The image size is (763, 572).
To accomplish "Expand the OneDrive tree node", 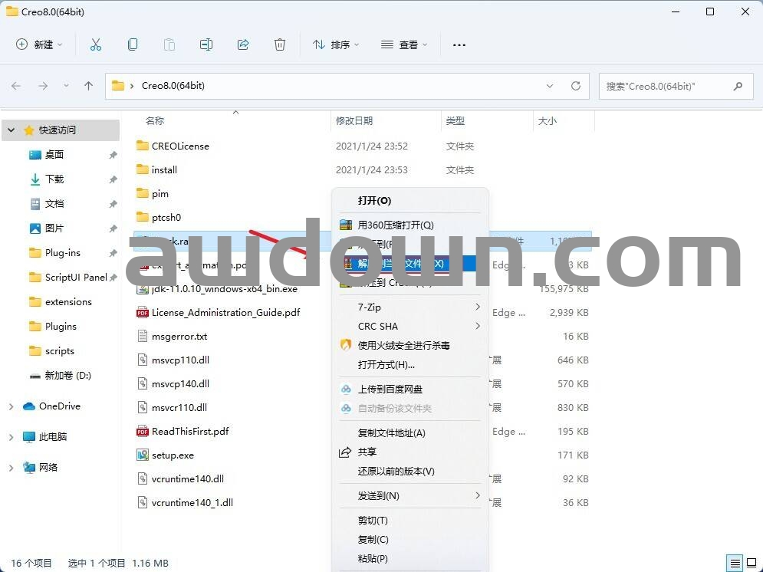I will tap(11, 406).
